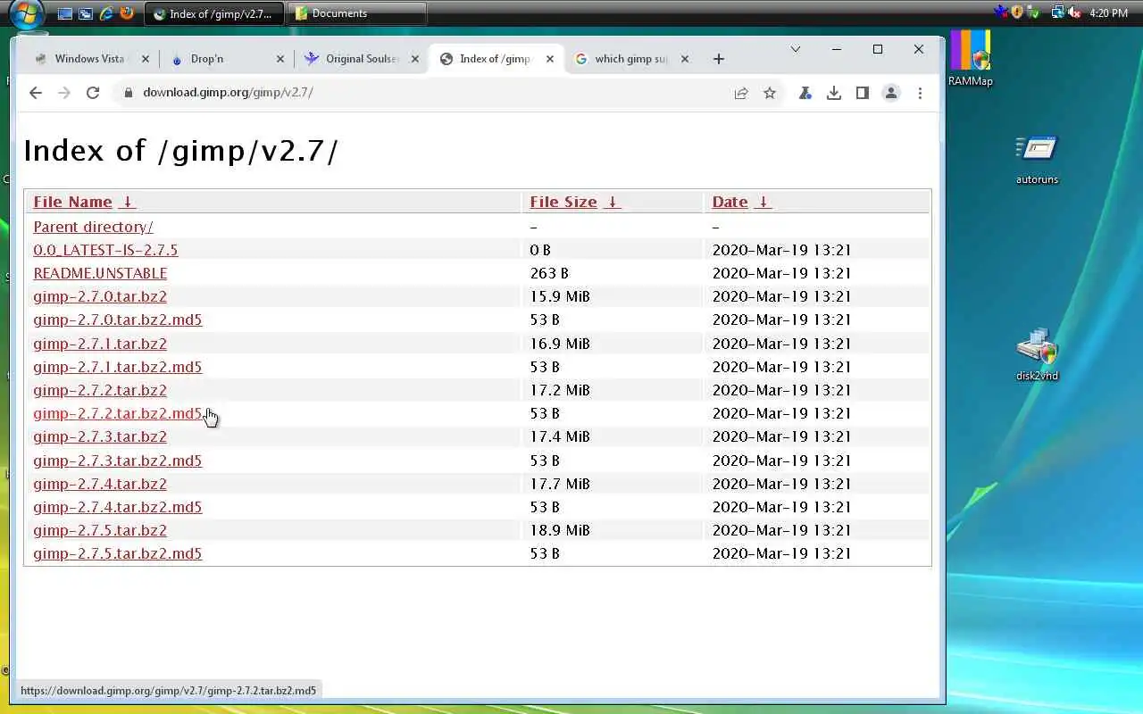1143x714 pixels.
Task: Select Index of /gimp taskbar button
Action: [213, 13]
